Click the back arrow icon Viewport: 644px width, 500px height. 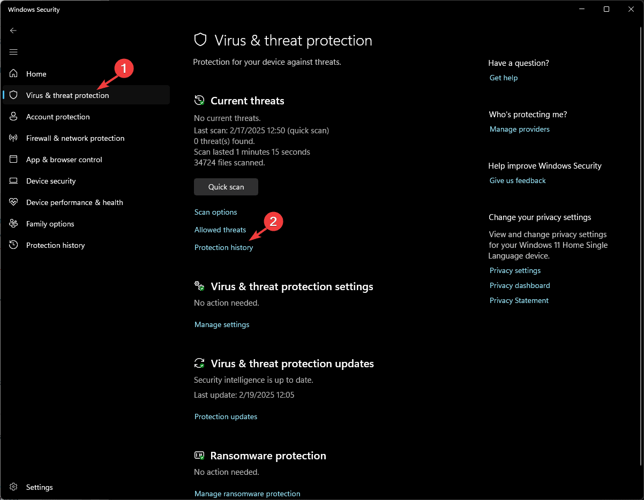pos(13,31)
